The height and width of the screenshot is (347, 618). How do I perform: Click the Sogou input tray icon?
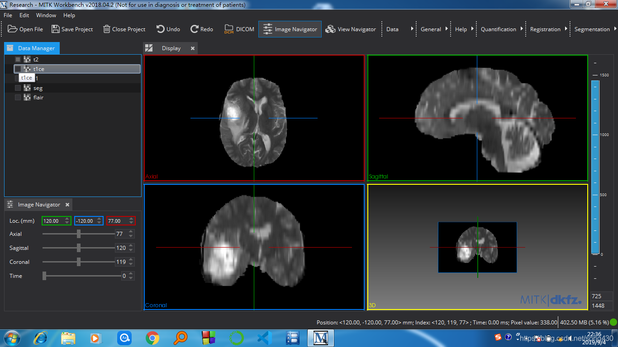[498, 337]
